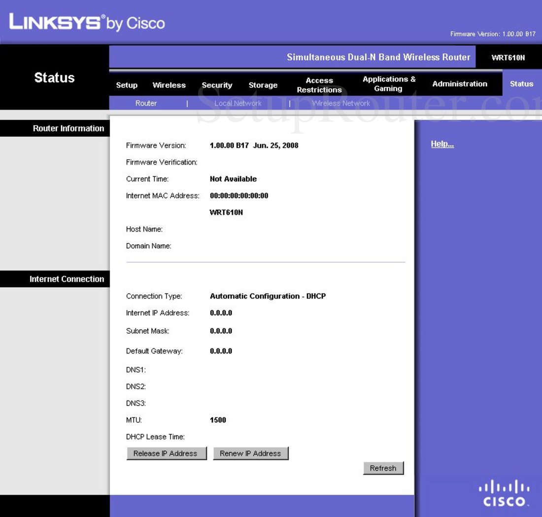Image resolution: width=542 pixels, height=517 pixels.
Task: Switch to the Security tab
Action: [217, 85]
